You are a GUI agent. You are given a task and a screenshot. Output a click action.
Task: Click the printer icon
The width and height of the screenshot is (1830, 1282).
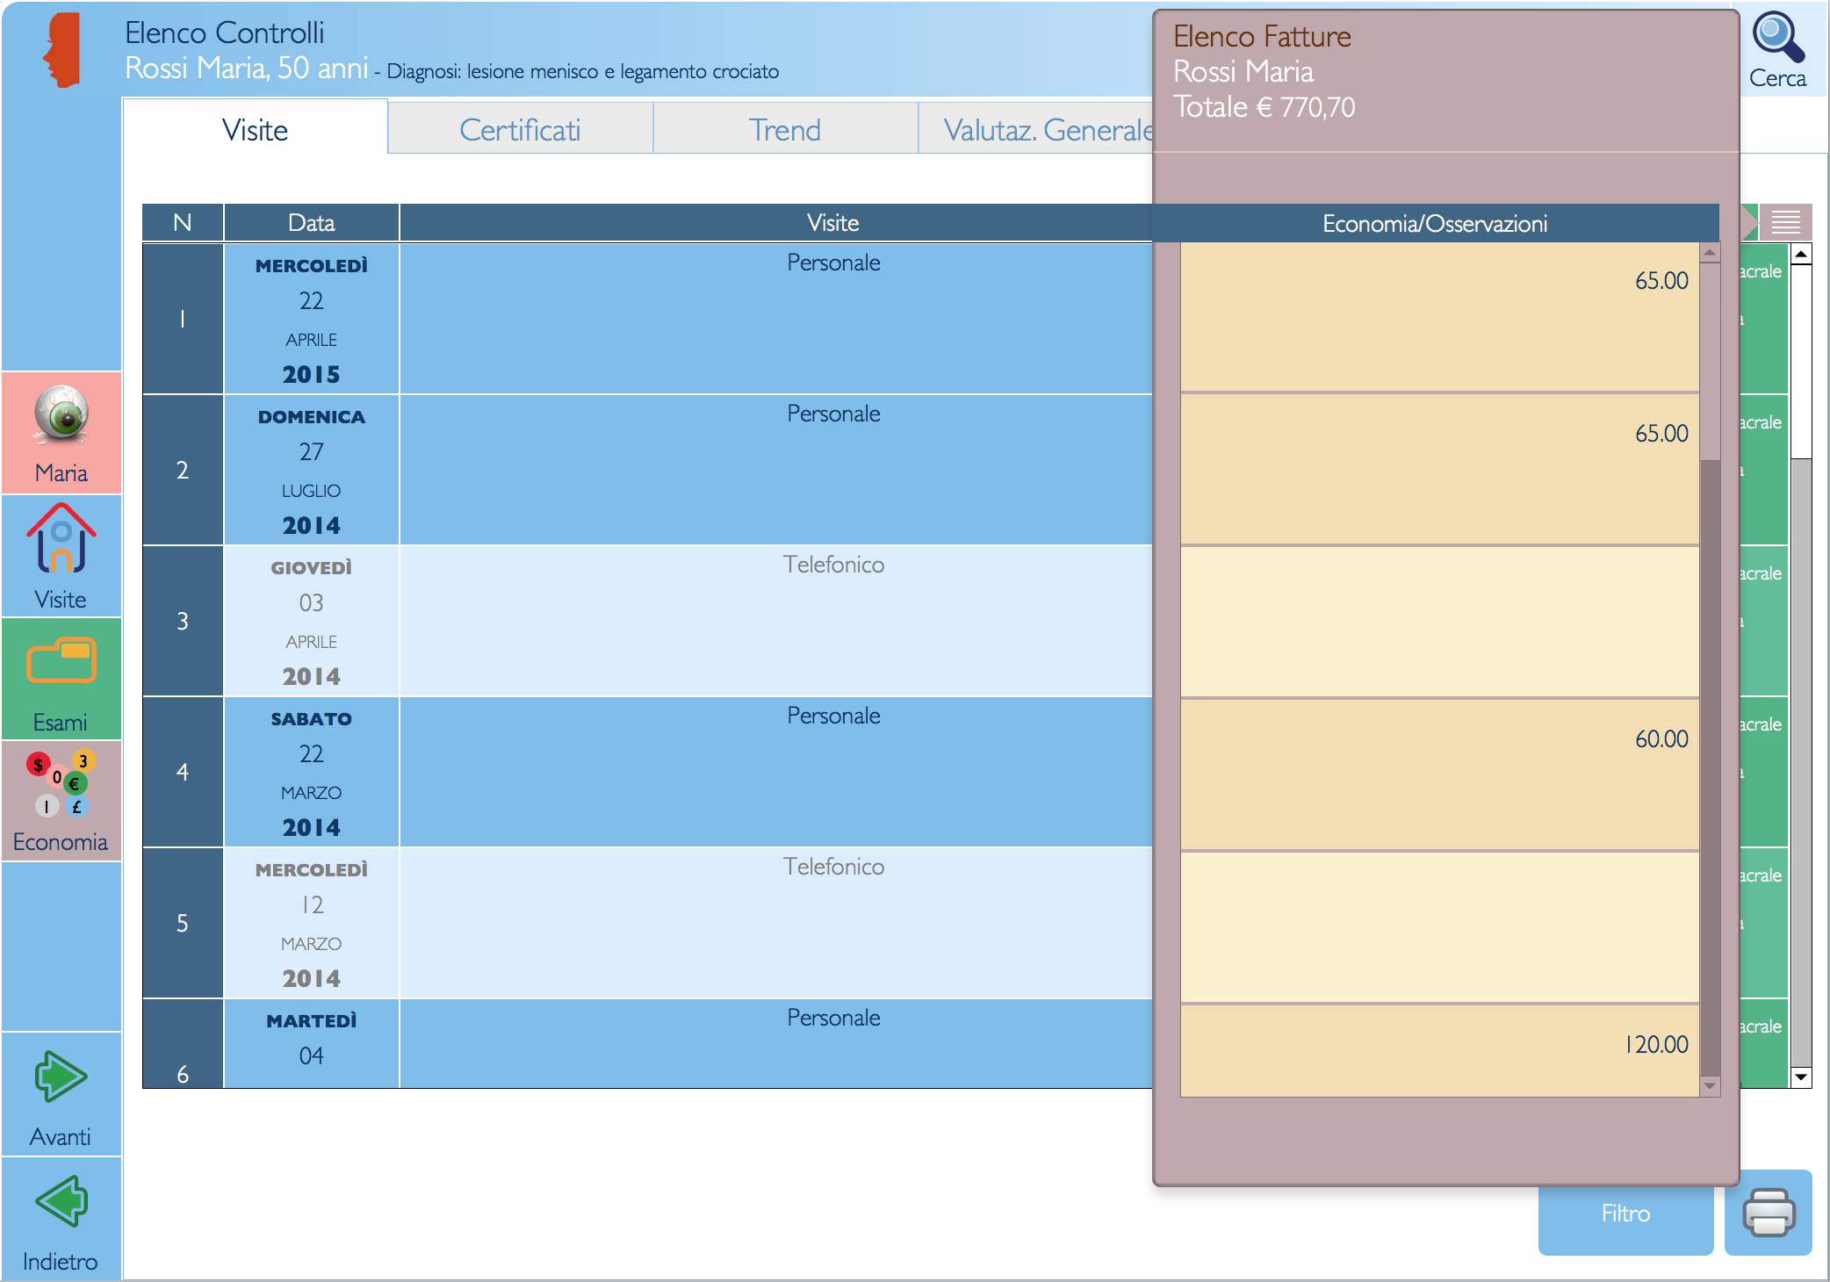(1768, 1213)
